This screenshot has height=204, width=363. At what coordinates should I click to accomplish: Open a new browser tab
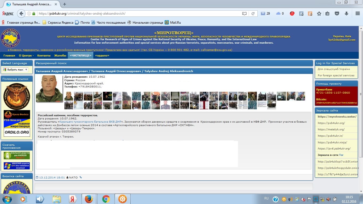pyautogui.click(x=65, y=4)
